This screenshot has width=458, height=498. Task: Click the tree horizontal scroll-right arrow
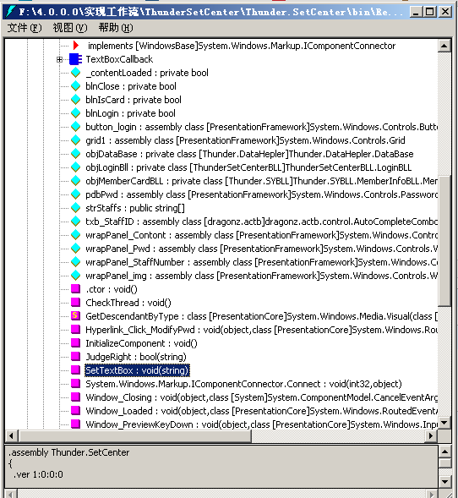(431, 435)
